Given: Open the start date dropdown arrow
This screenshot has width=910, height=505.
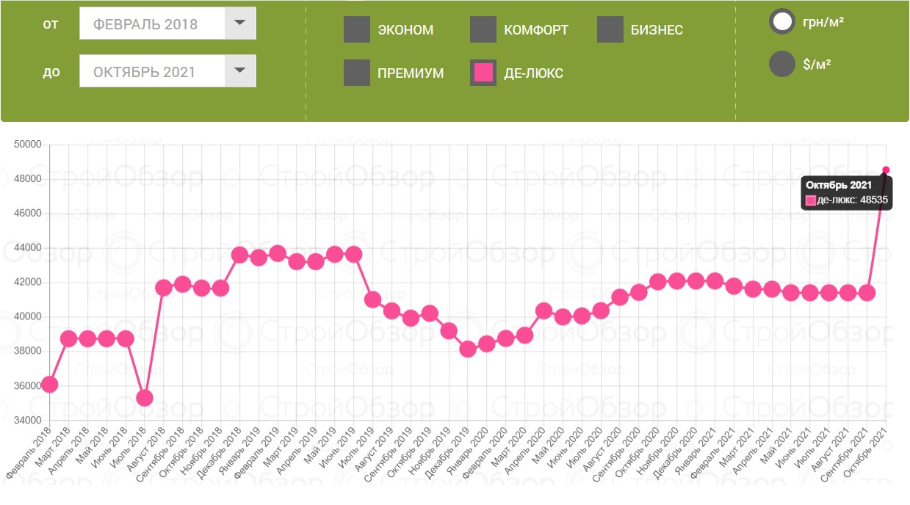Looking at the screenshot, I should [x=240, y=23].
